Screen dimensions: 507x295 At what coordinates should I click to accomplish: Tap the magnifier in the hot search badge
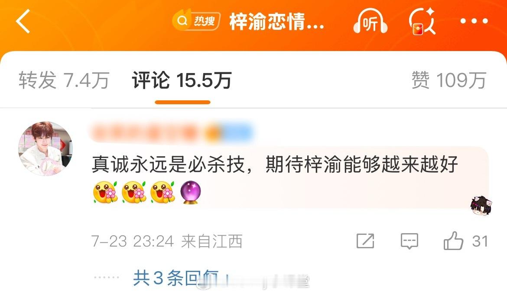point(182,21)
